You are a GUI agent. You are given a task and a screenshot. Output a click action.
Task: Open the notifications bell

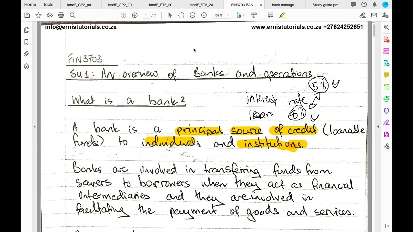click(375, 5)
